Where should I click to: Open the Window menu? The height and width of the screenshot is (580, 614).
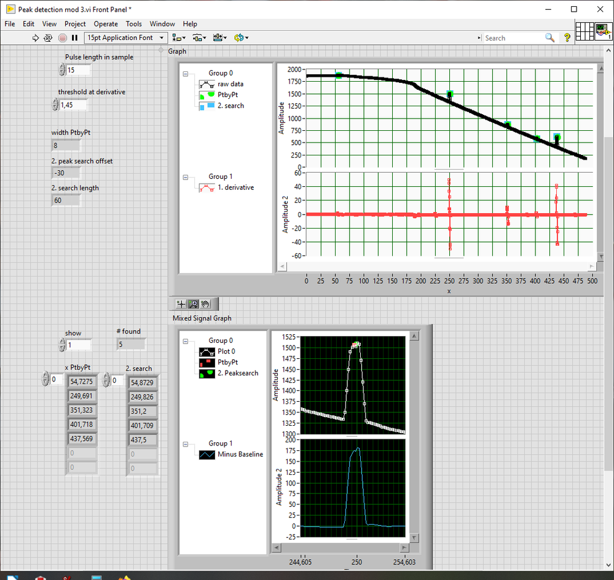pos(162,24)
